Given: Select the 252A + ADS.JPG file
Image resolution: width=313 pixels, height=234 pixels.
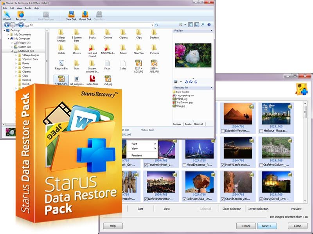Looking at the screenshot, I should [139, 66].
